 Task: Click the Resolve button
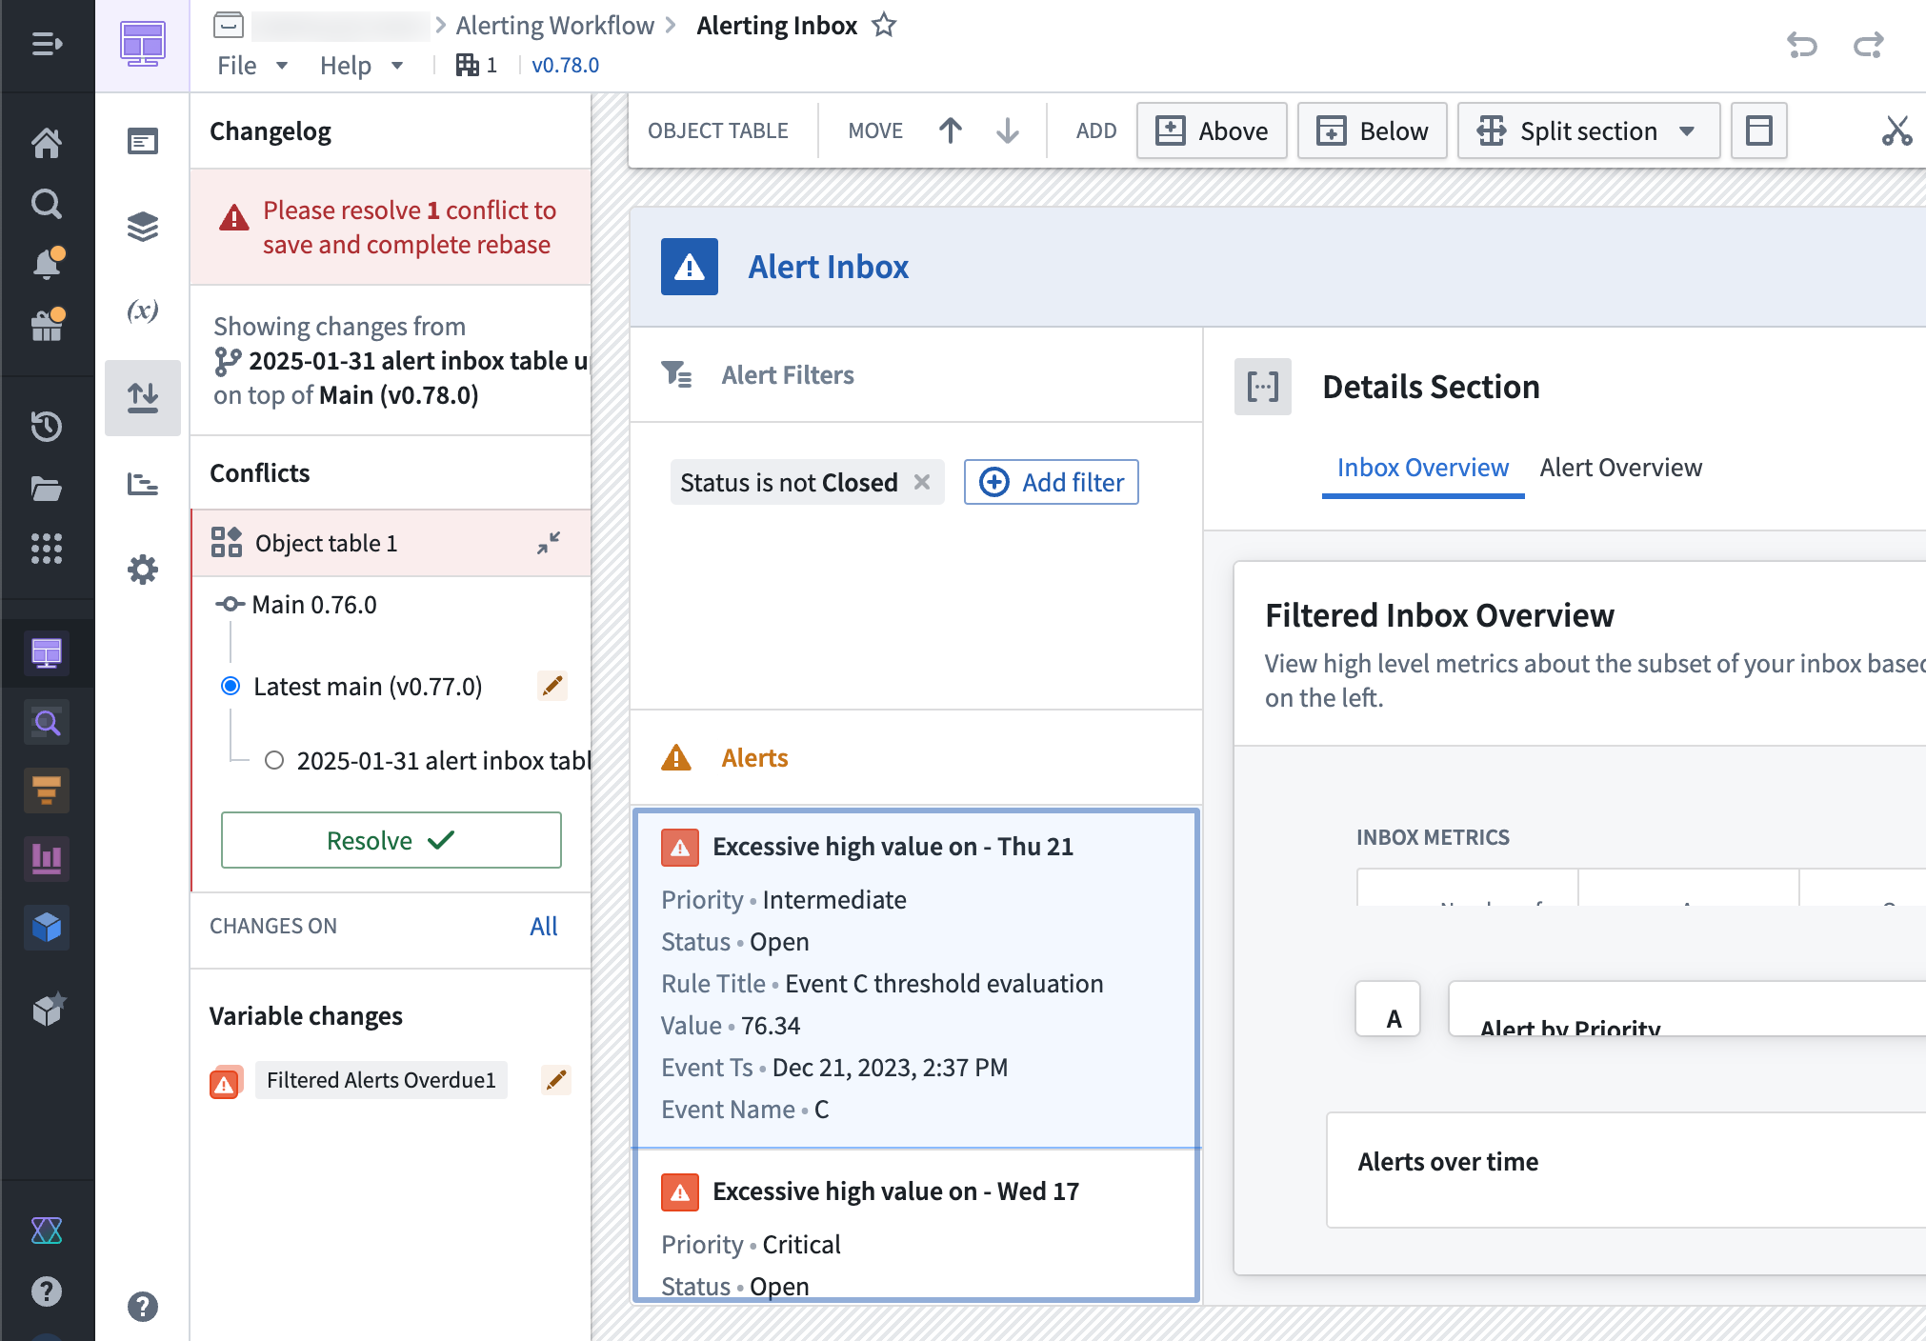pos(391,840)
